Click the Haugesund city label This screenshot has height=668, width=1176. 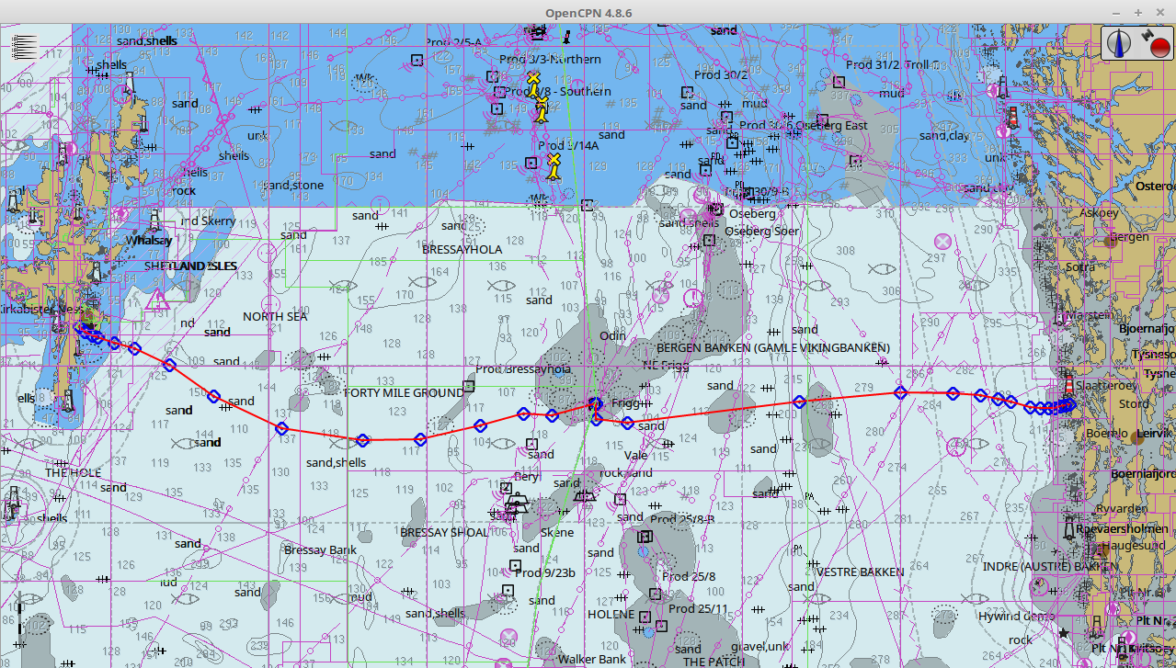(x=1133, y=545)
